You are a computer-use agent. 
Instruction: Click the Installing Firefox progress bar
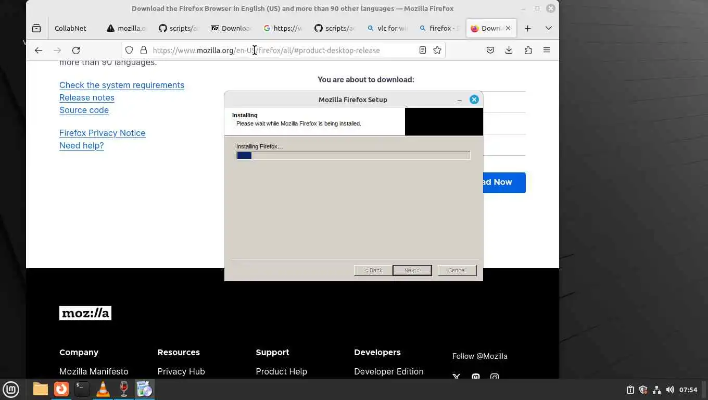(x=353, y=155)
